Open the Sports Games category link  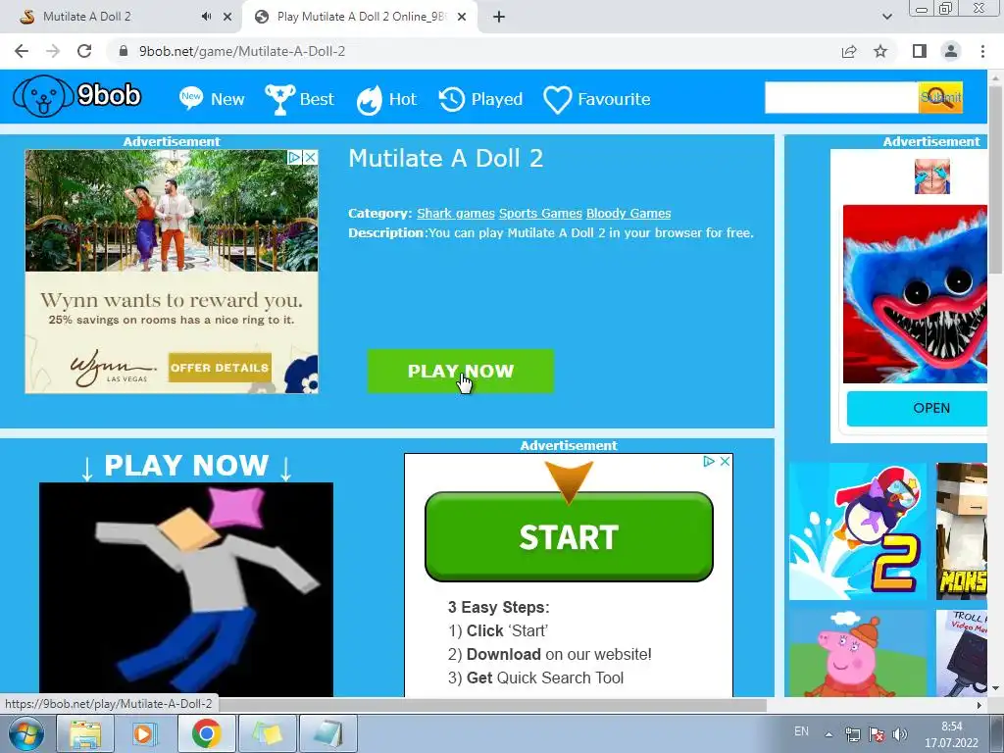tap(540, 213)
